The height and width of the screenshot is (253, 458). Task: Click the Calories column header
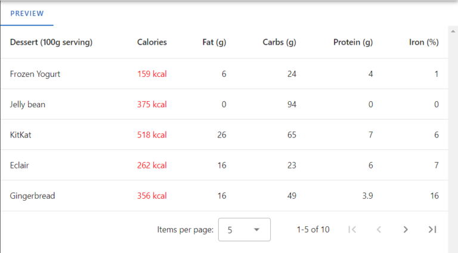click(x=152, y=42)
